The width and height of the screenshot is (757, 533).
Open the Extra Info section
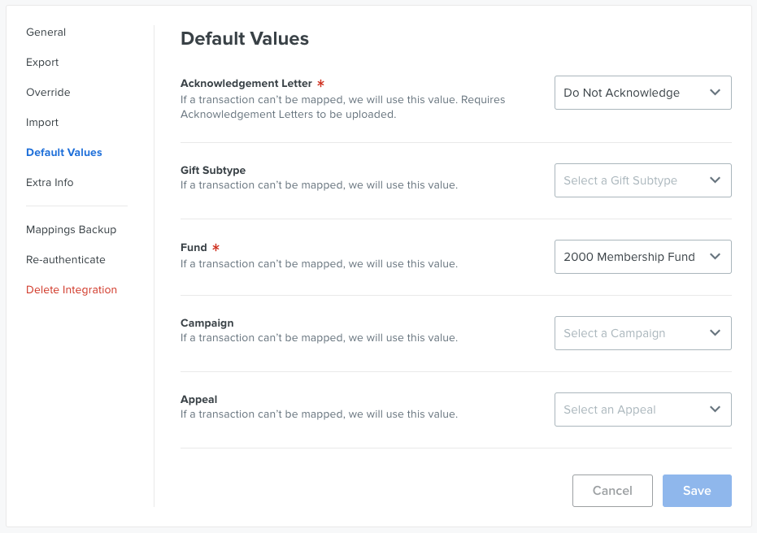(50, 182)
